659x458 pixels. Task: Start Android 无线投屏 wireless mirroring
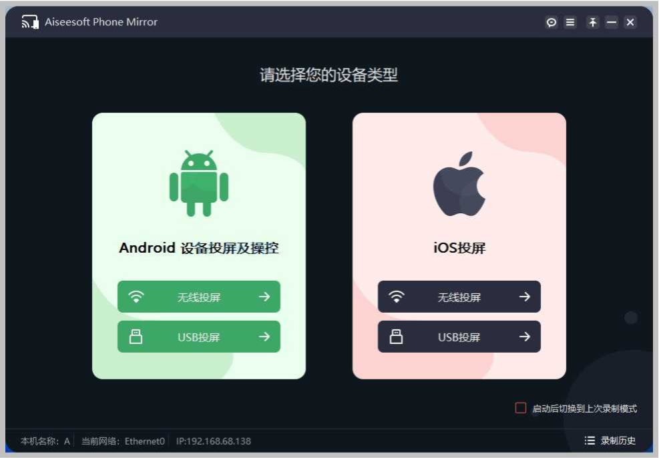click(199, 297)
